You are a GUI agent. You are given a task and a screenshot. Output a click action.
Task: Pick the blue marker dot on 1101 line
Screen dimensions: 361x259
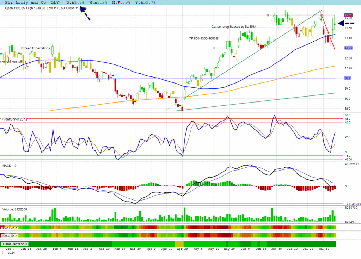point(214,48)
